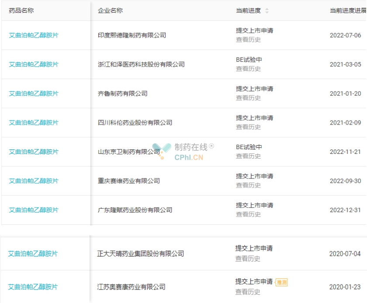Select company name 江苏奥赛康药业有限公司

(131, 287)
